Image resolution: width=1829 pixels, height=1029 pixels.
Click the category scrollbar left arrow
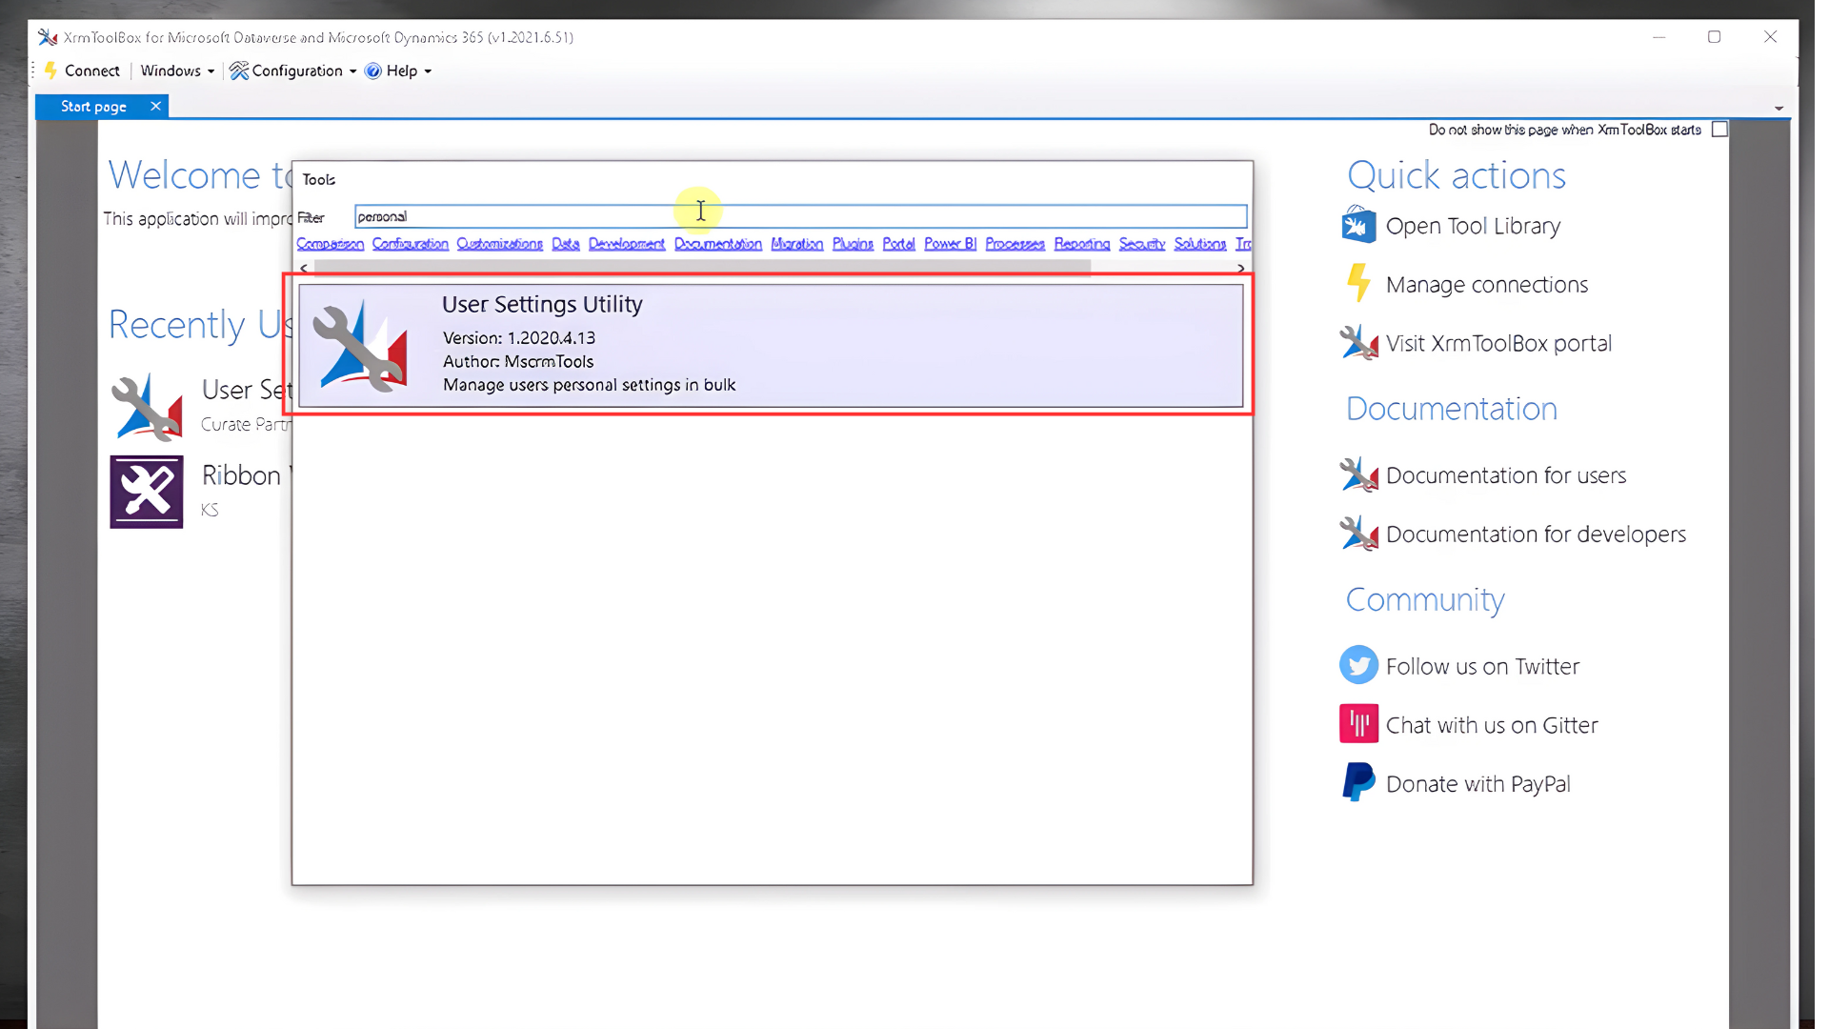(x=304, y=268)
